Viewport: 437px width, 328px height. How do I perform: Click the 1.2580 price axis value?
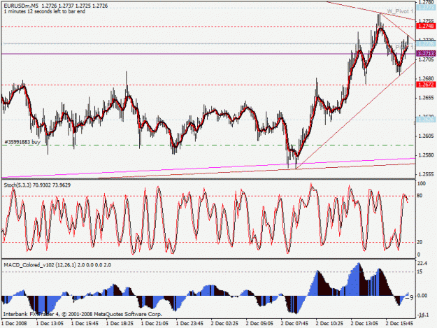[426, 155]
